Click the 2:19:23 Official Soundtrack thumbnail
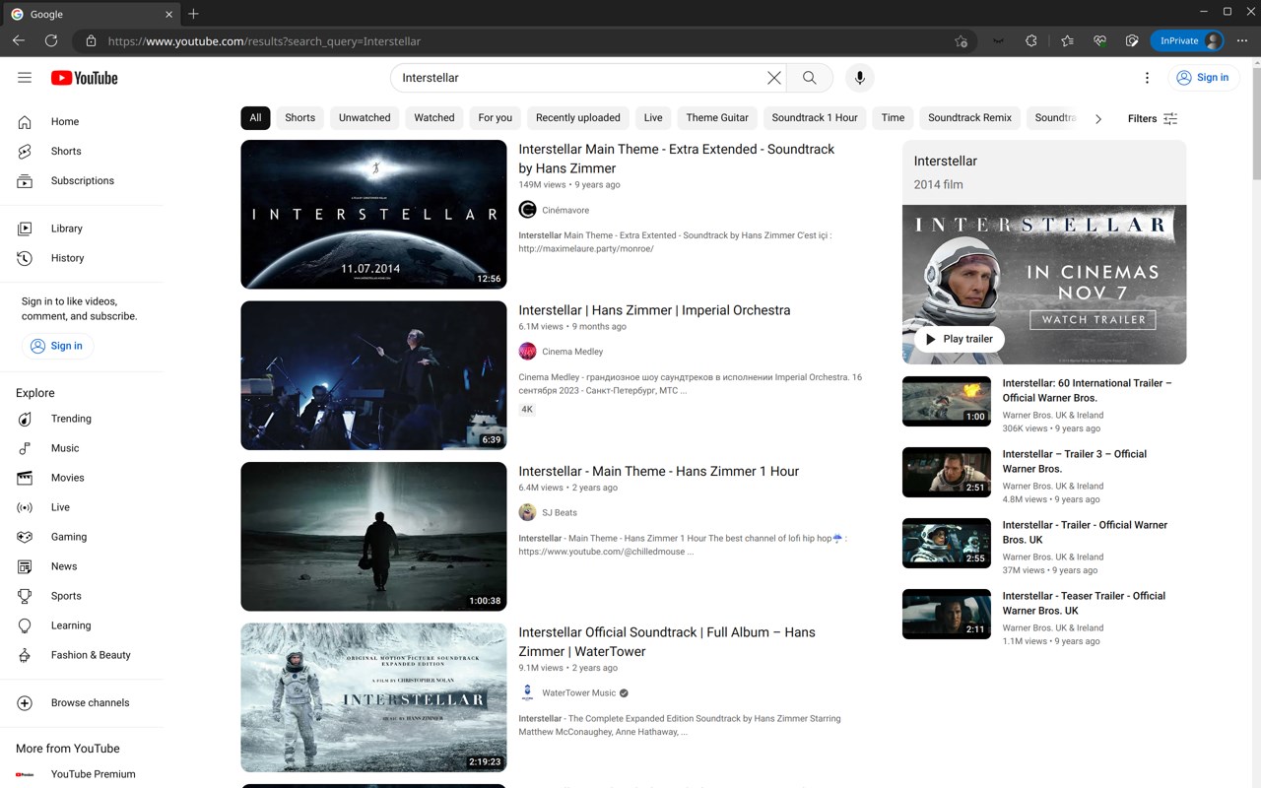Viewport: 1261px width, 788px height. point(373,697)
